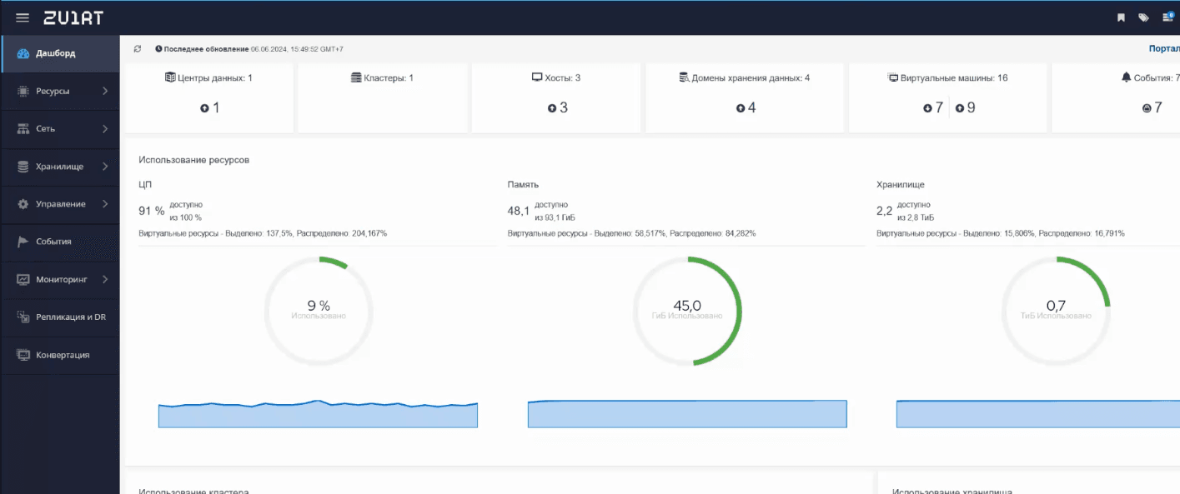Toggle the hamburger sidebar menu
Screen dimensions: 1180x494
coord(23,17)
